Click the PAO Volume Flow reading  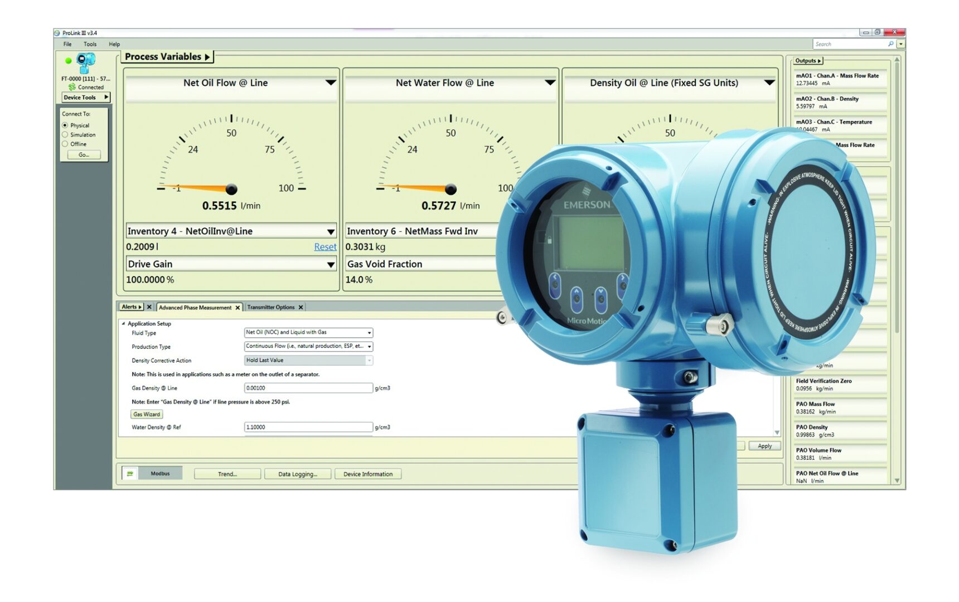pos(840,454)
